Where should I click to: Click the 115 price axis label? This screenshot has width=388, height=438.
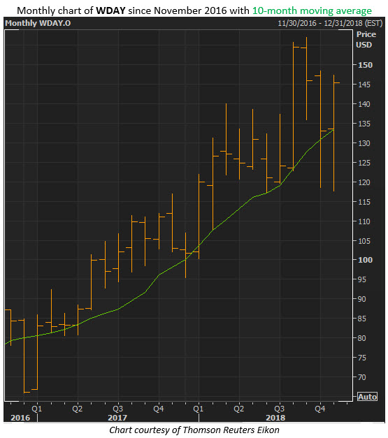pyautogui.click(x=364, y=202)
